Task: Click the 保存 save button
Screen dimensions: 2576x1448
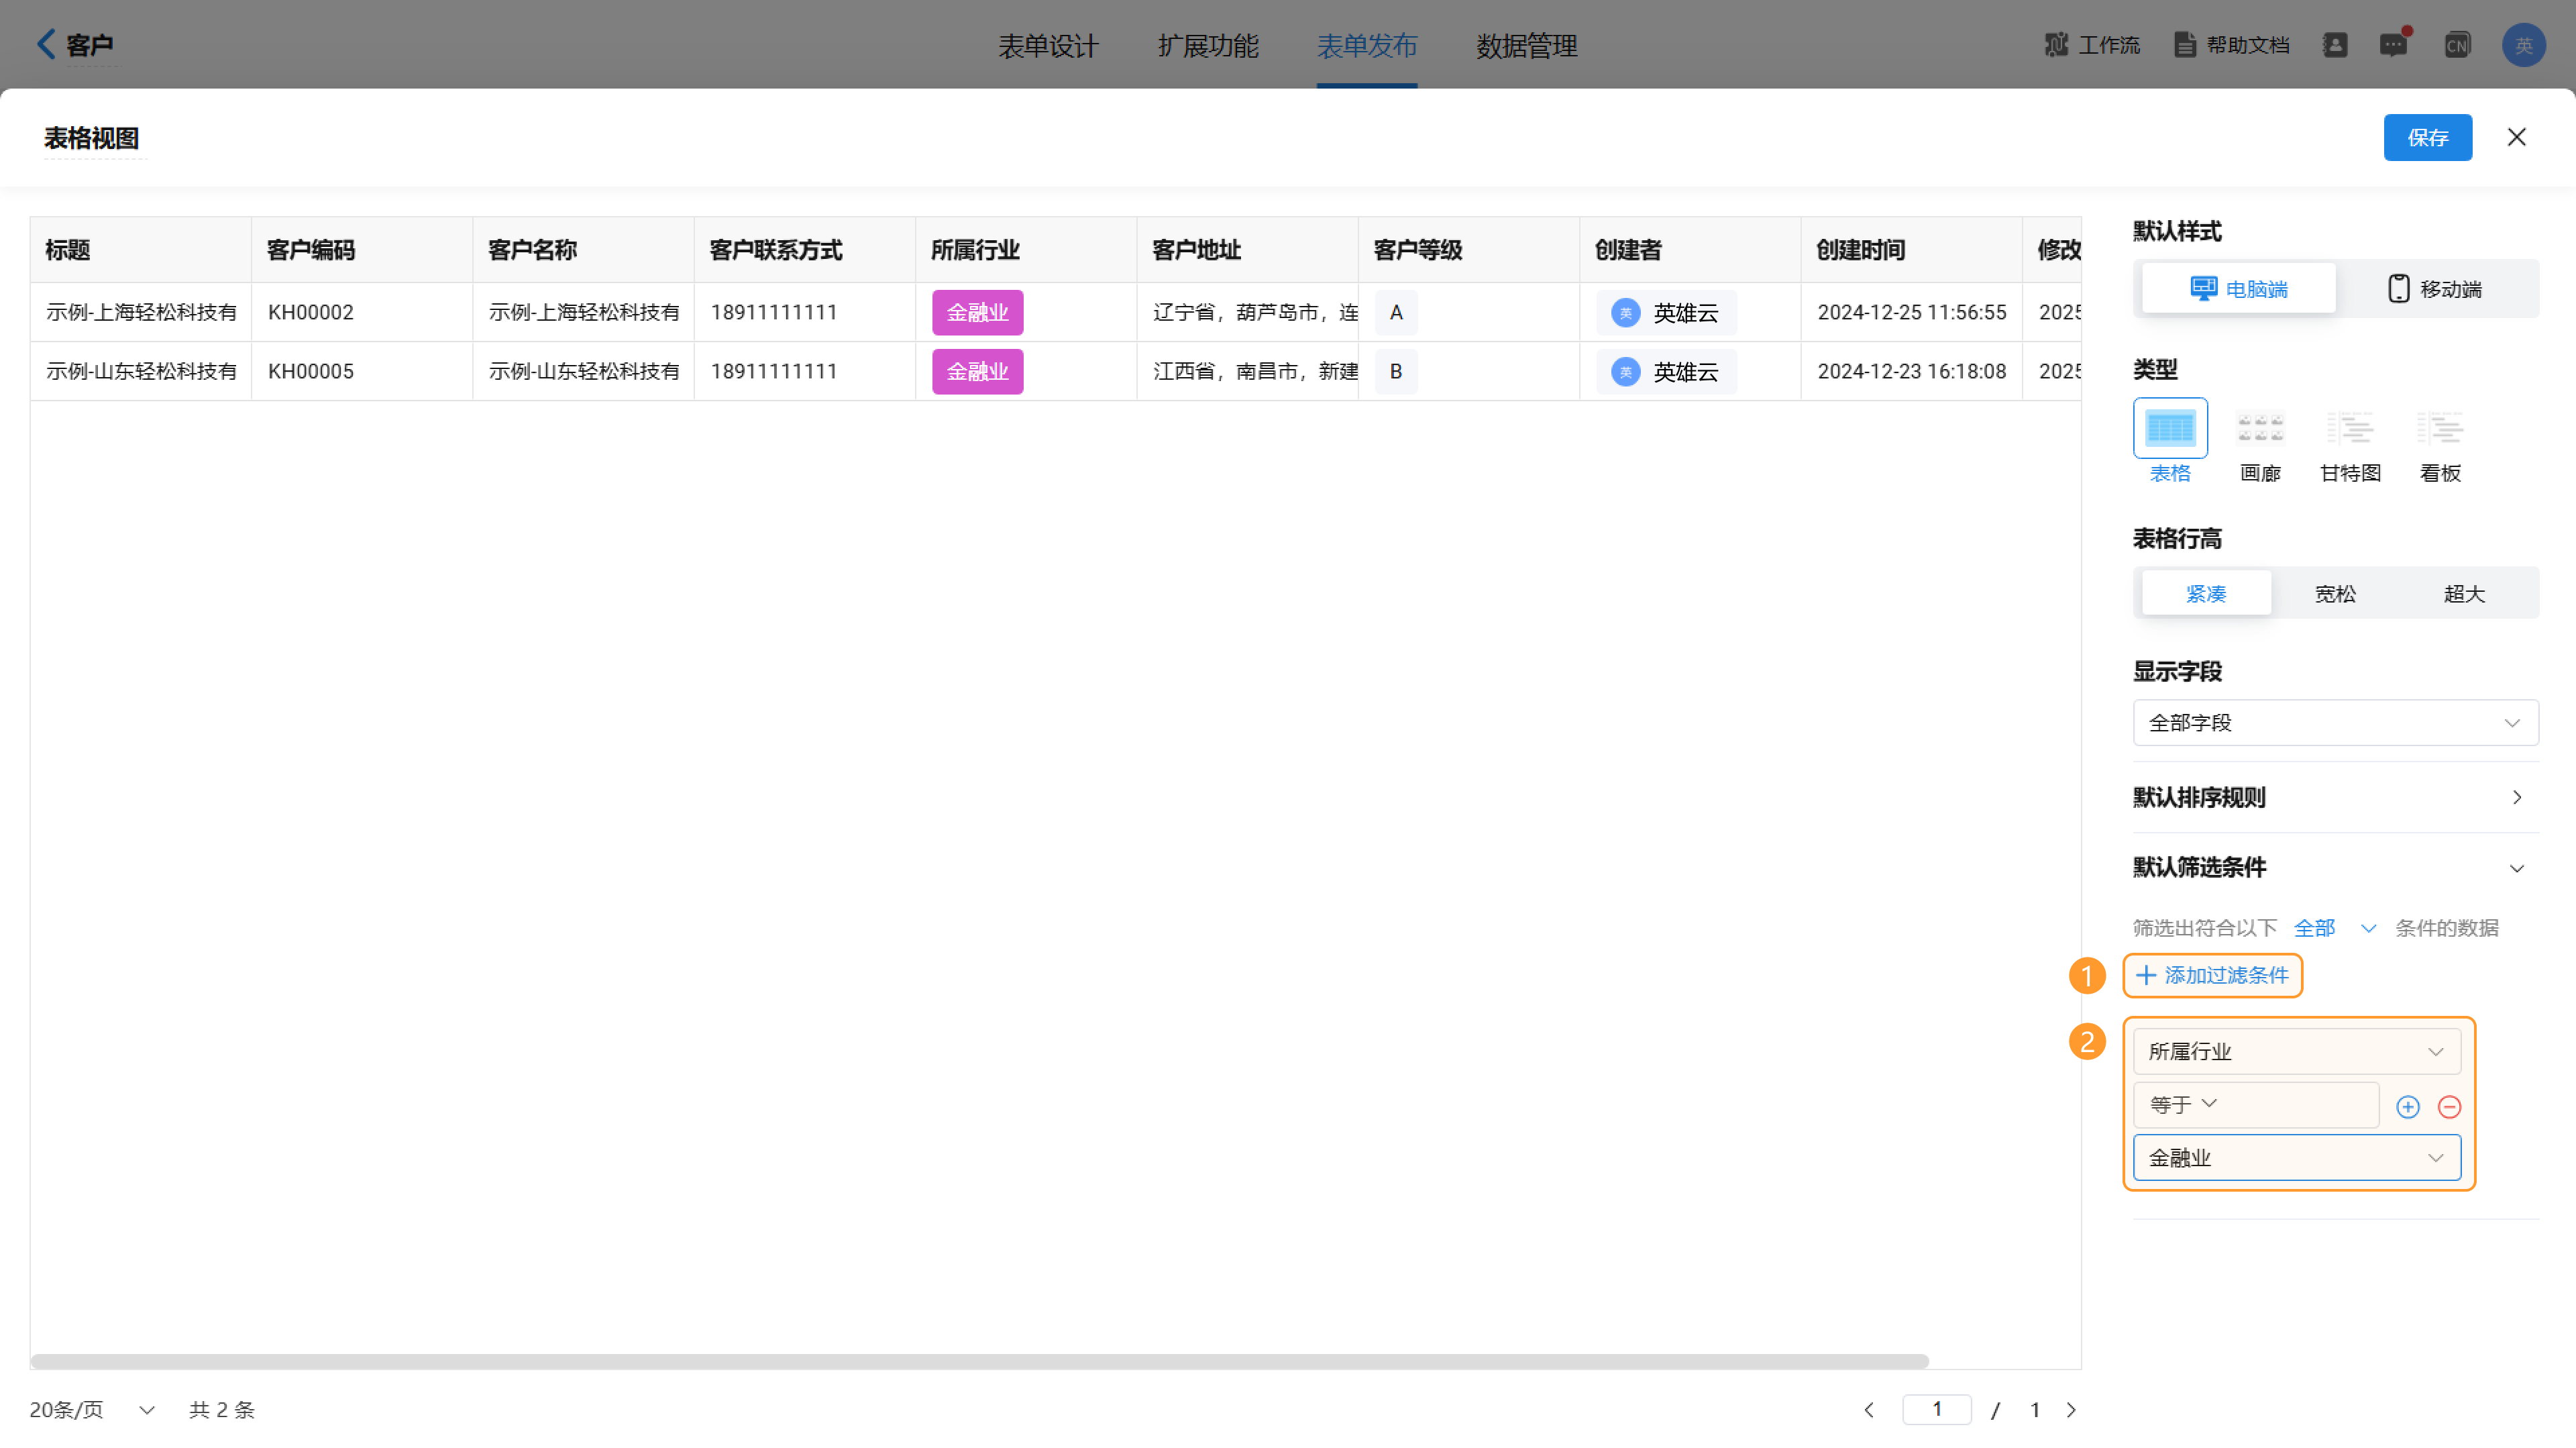Action: 2427,137
